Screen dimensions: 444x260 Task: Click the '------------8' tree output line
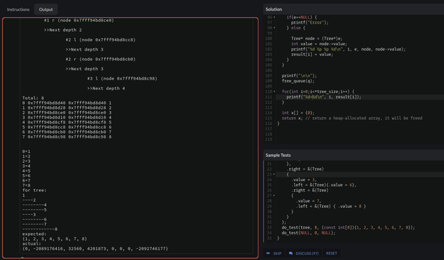(40, 229)
